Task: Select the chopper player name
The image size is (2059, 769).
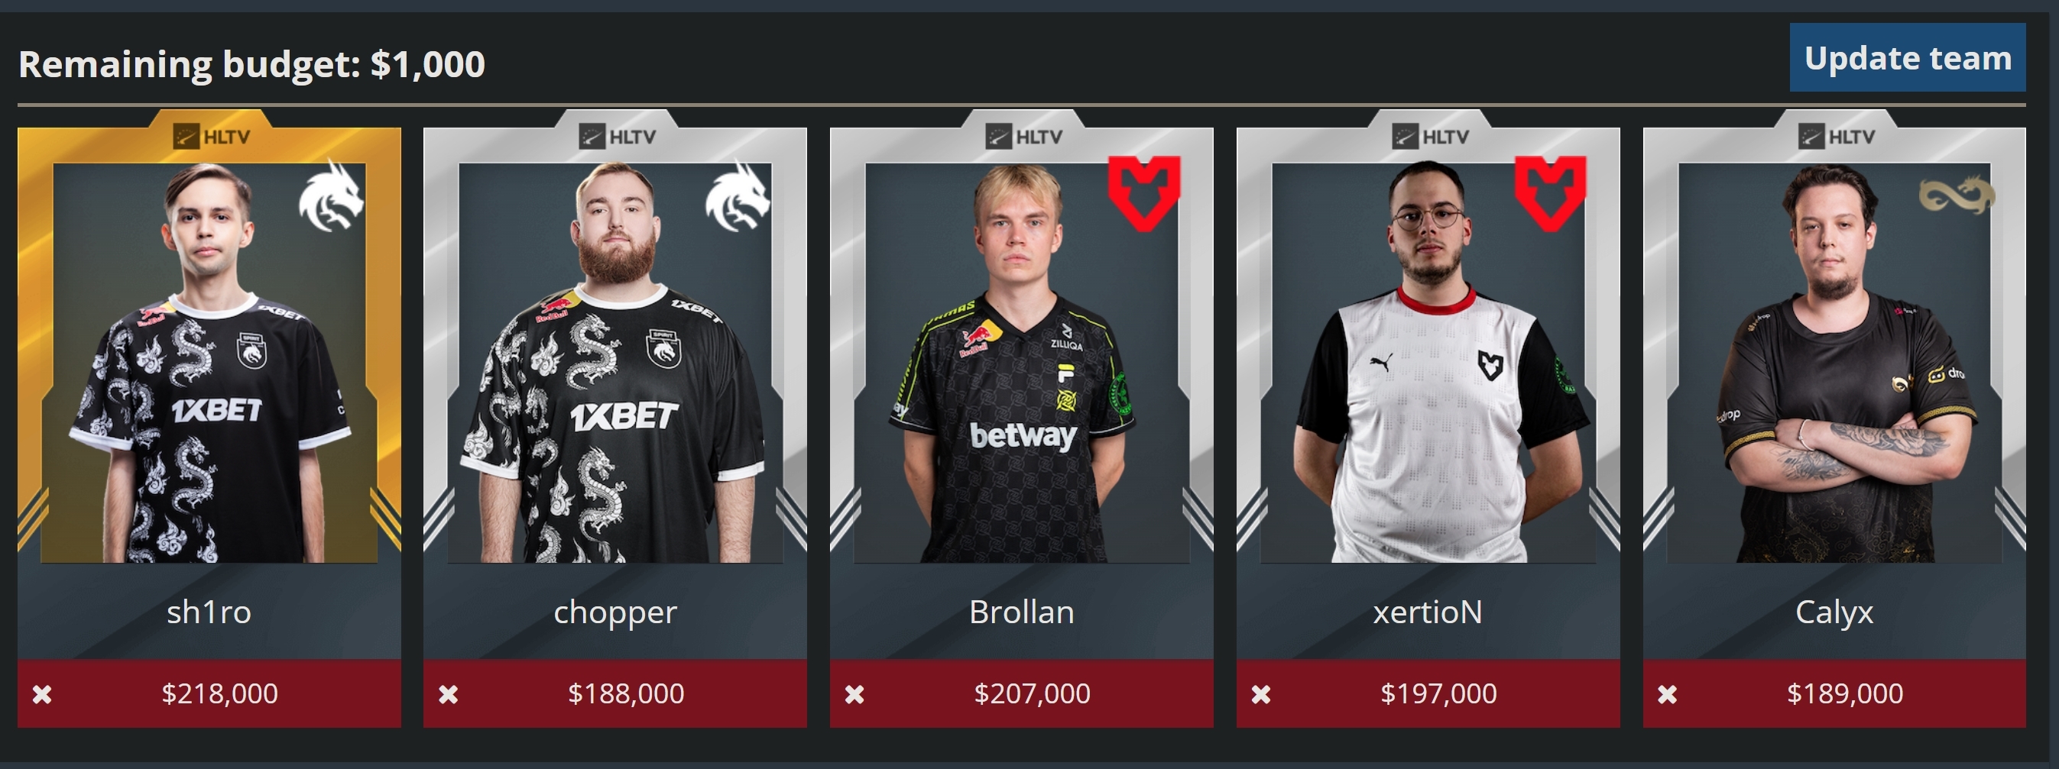Action: tap(615, 612)
